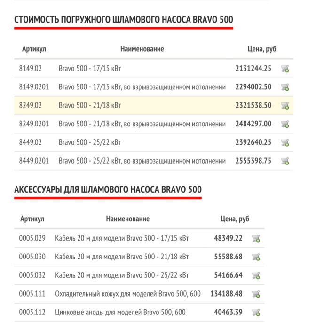This screenshot has height=329, width=324.
Task: Select accessory article 0005.030
Action: click(32, 257)
